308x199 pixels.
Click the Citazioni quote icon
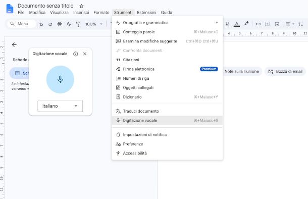pos(118,60)
